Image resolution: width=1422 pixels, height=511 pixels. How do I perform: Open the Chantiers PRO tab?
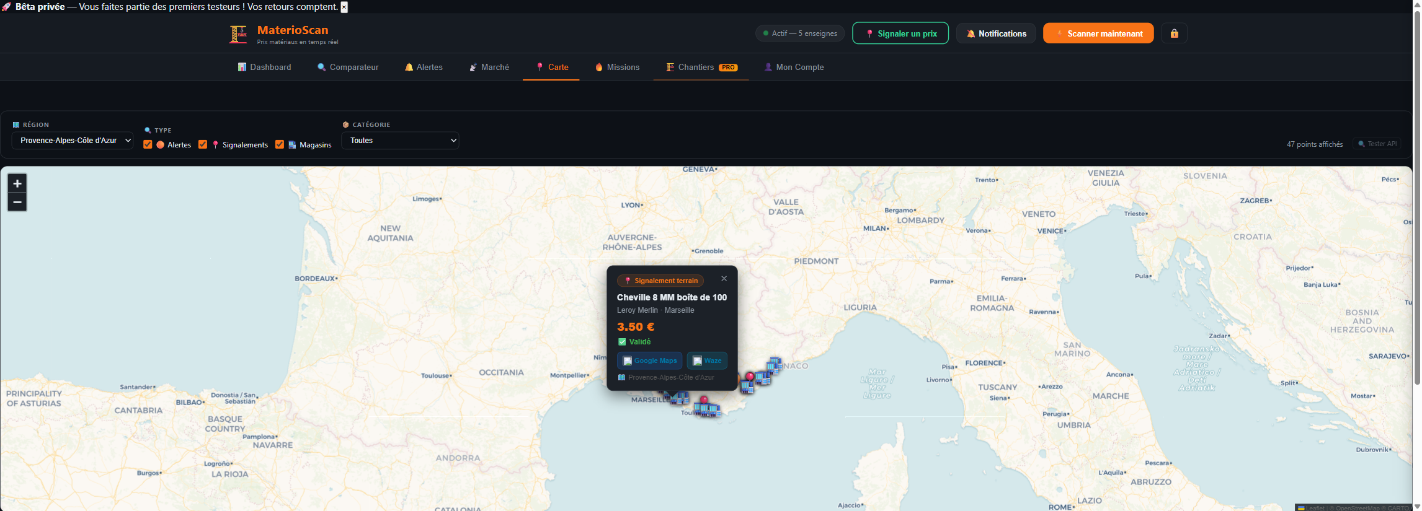point(701,67)
